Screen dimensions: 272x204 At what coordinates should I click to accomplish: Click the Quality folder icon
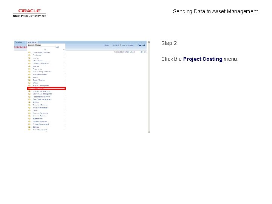(29, 77)
